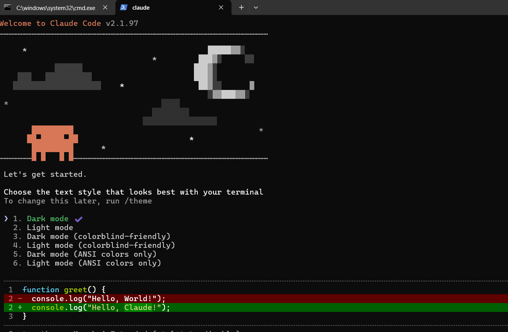Click the purple checkmark beside Dark mode

click(x=79, y=219)
